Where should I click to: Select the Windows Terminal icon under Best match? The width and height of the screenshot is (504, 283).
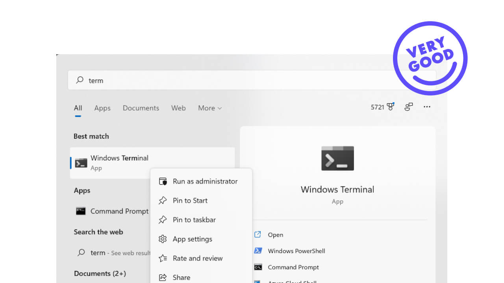pos(81,162)
